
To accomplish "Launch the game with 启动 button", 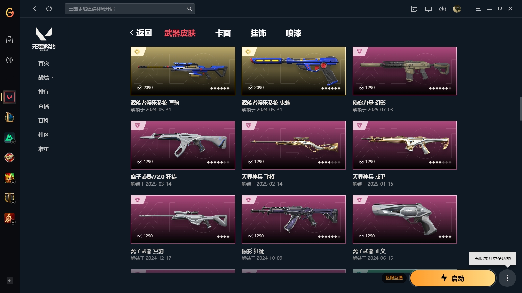I will [x=453, y=278].
